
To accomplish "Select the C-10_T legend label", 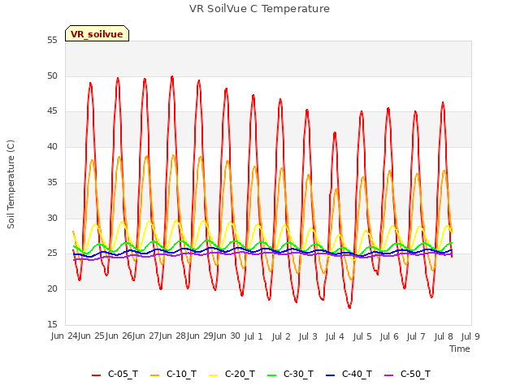I will pos(181,374).
